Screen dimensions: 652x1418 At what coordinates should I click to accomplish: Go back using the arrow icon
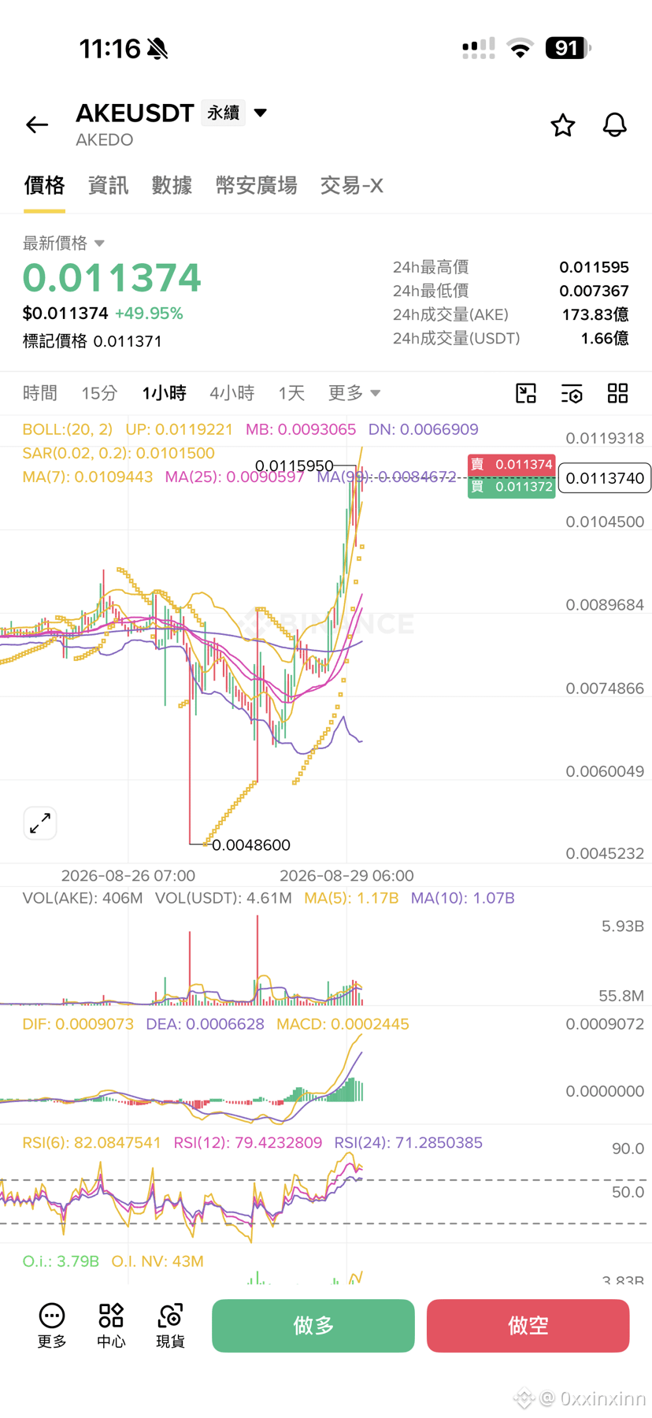pyautogui.click(x=37, y=124)
